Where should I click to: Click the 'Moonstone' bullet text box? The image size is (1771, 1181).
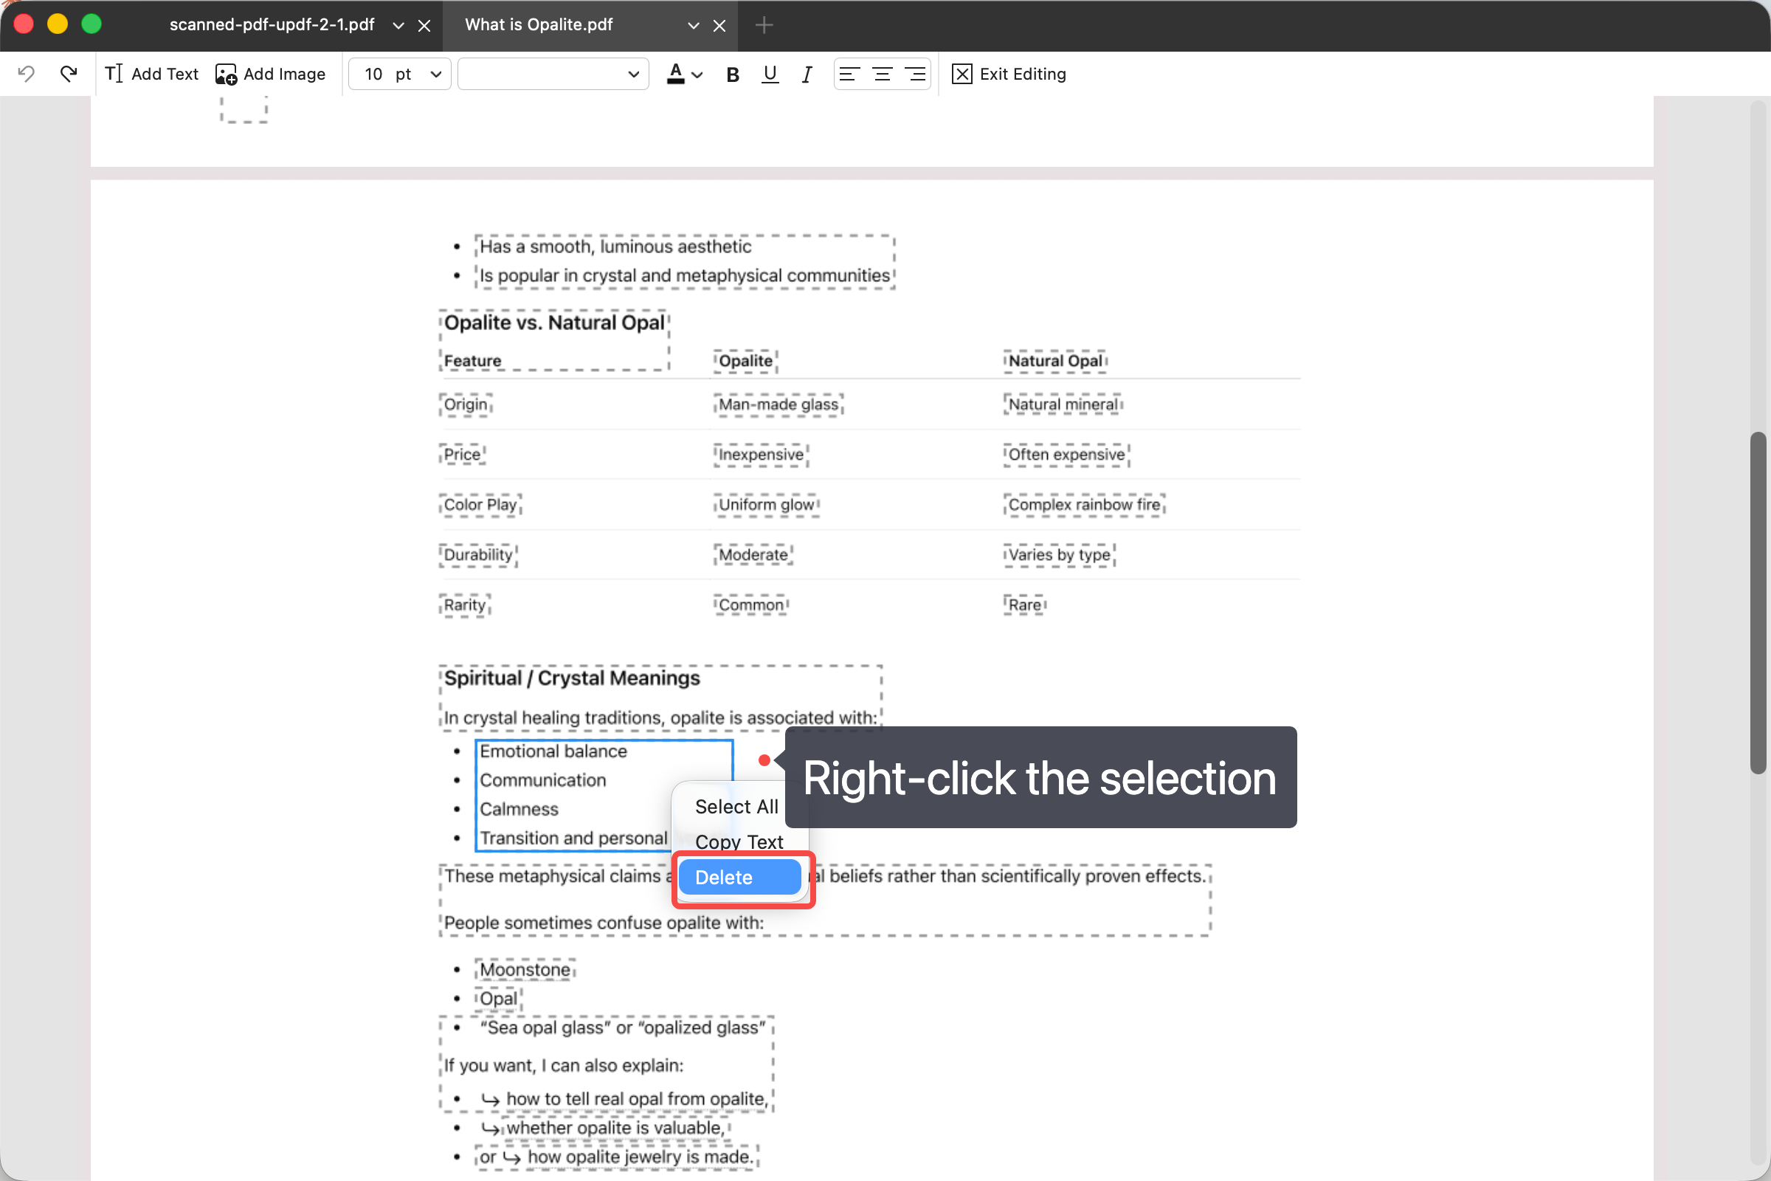click(525, 969)
